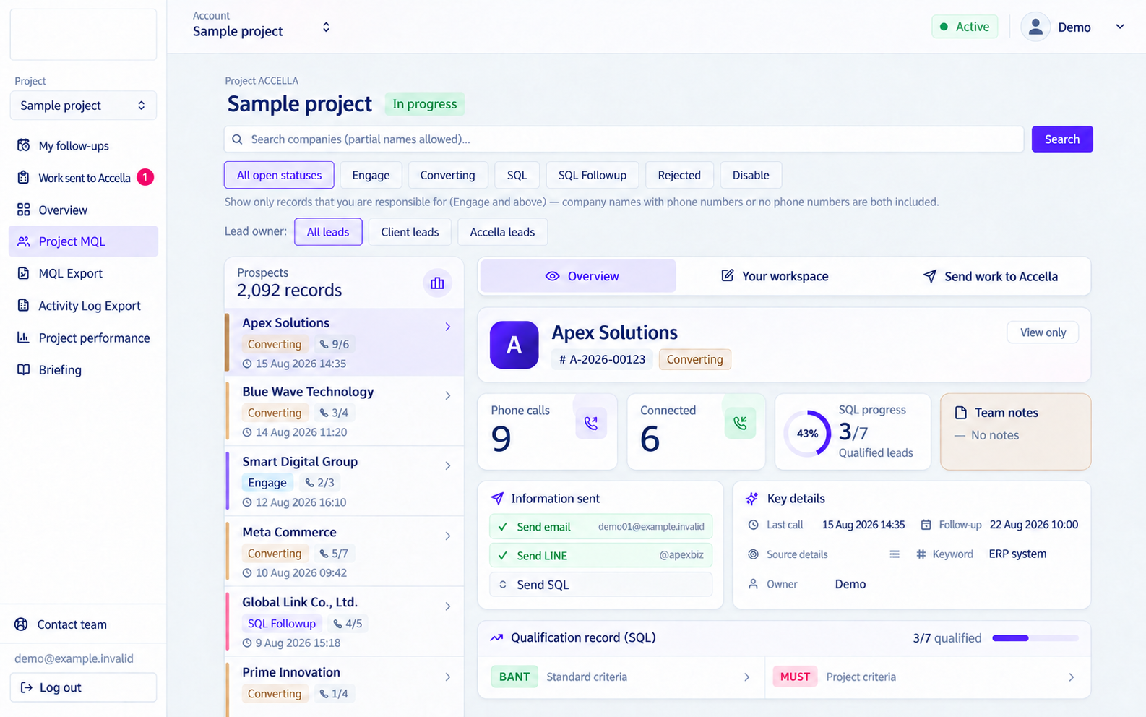Expand the BANT Standard criteria row
The height and width of the screenshot is (717, 1146).
[621, 677]
